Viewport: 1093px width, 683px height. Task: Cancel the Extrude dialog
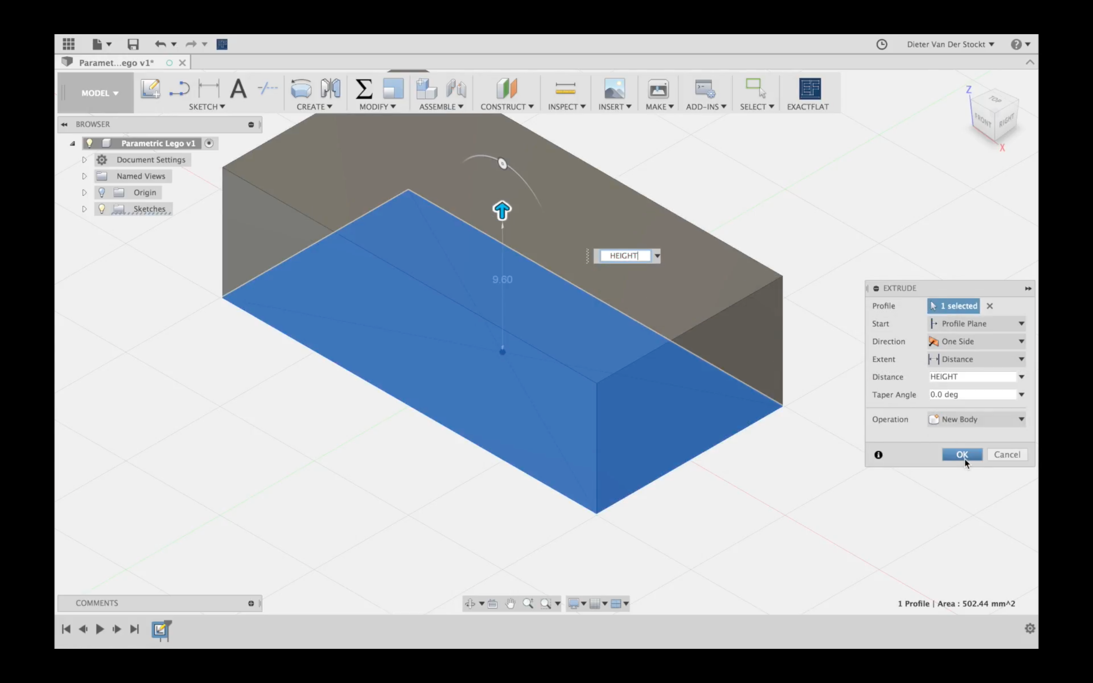click(x=1007, y=454)
